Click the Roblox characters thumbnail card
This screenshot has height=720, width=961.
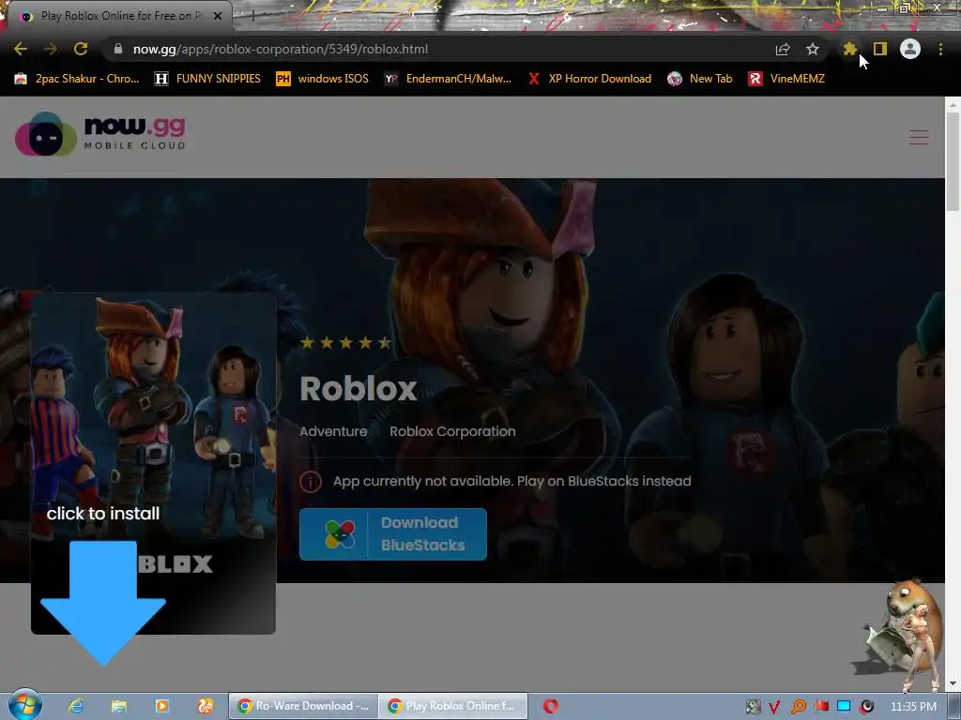click(153, 463)
